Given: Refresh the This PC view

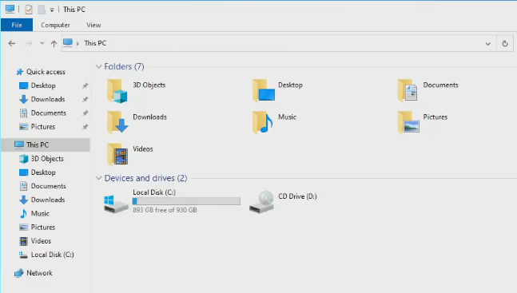Looking at the screenshot, I should point(505,43).
